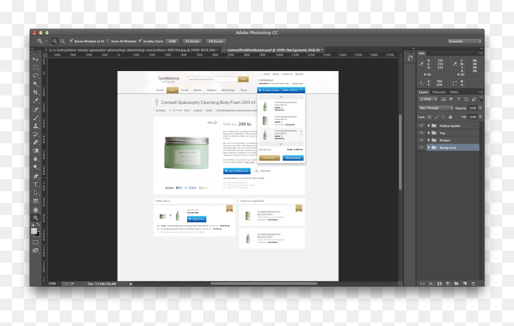Viewport: 514px width, 326px height.
Task: Select the Dodge tool
Action: tap(35, 167)
